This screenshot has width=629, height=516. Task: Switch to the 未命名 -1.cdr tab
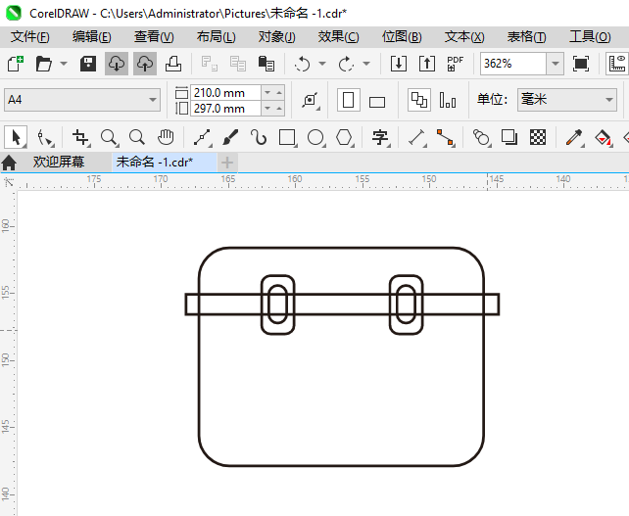point(165,162)
